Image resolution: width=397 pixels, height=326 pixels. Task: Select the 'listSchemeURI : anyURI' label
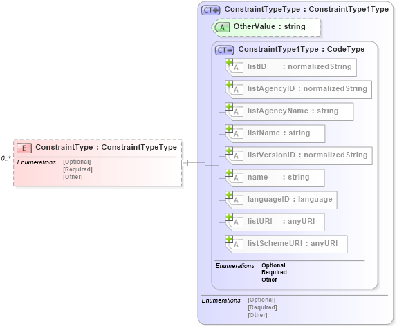pyautogui.click(x=293, y=243)
